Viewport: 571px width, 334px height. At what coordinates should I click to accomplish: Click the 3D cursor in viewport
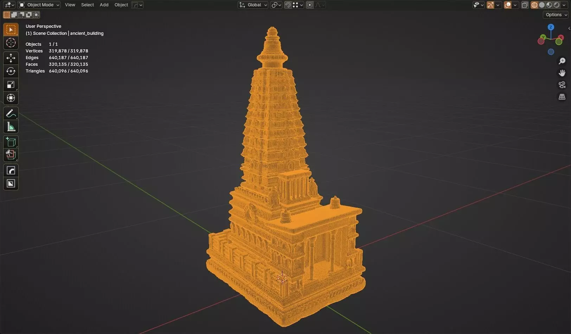click(282, 278)
